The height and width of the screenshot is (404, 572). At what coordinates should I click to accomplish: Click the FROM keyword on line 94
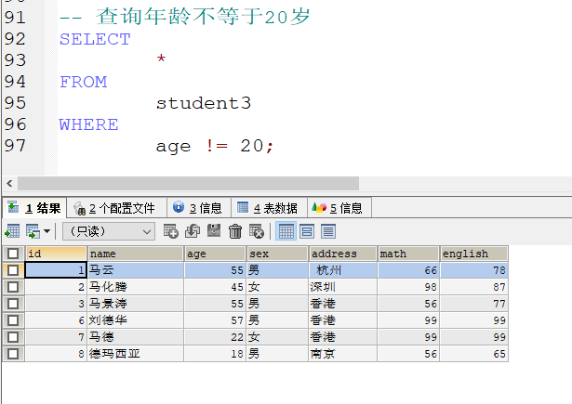point(84,82)
